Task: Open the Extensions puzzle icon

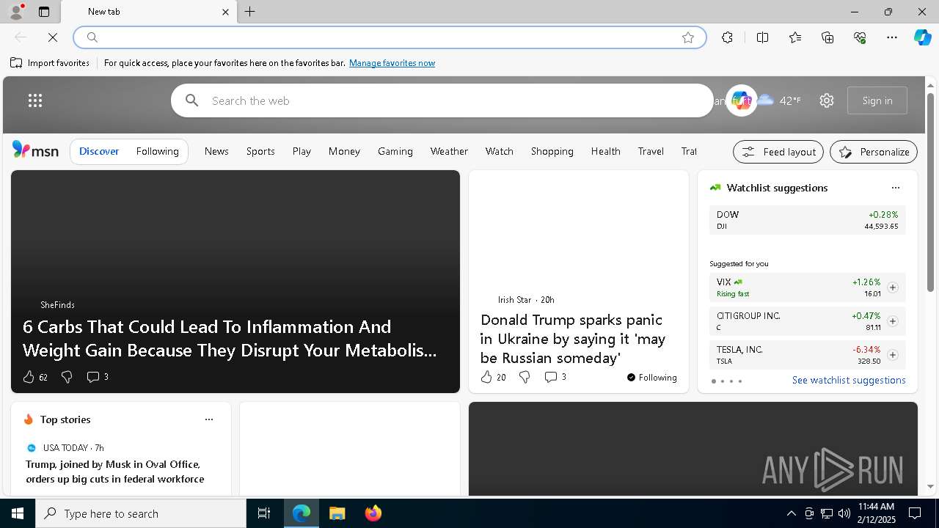Action: 727,37
